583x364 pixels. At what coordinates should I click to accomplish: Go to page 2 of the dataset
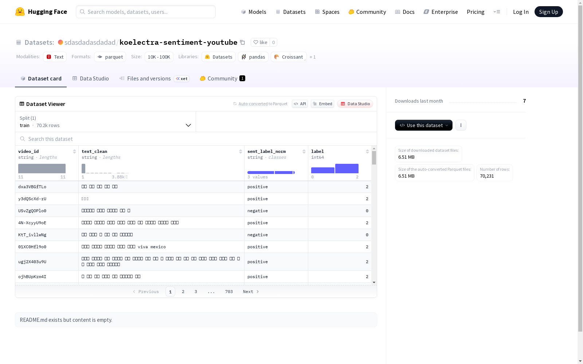(183, 292)
